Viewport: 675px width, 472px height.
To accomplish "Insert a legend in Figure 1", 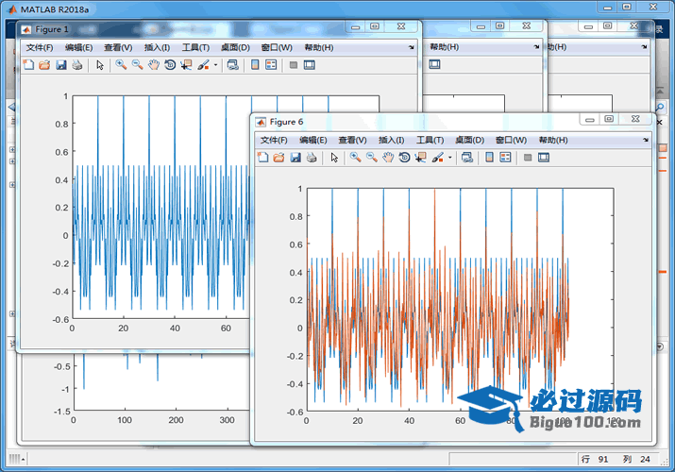I will coord(271,65).
